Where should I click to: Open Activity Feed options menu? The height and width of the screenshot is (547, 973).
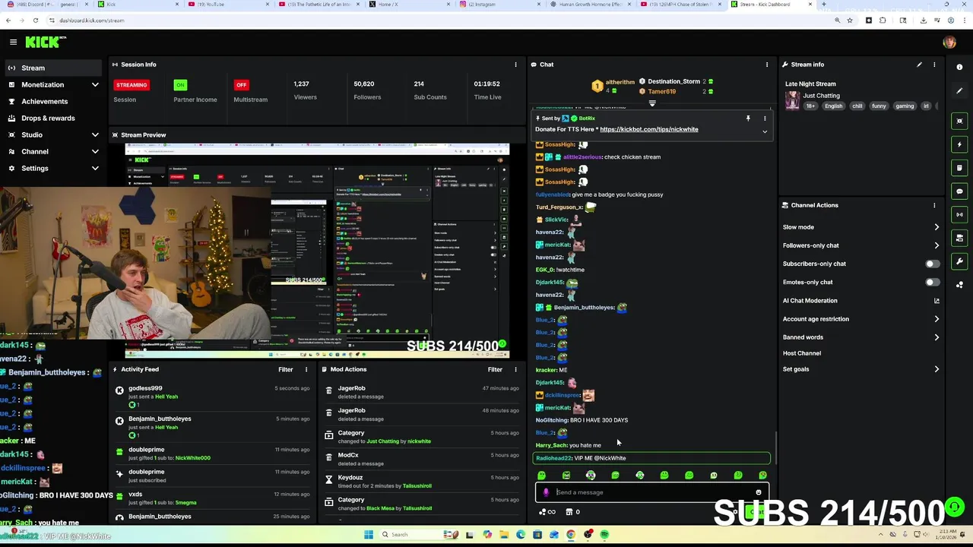[306, 369]
